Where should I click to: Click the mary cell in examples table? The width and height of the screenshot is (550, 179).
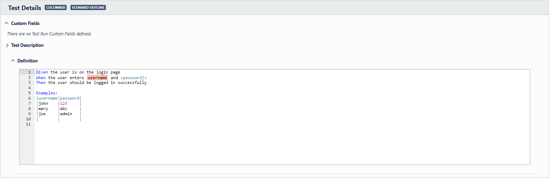click(43, 109)
